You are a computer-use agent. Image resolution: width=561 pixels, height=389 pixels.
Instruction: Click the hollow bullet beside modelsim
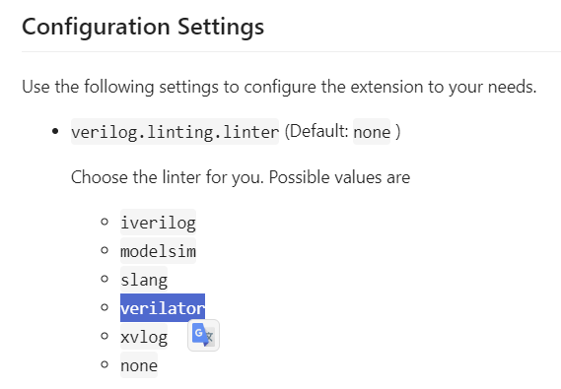[105, 250]
